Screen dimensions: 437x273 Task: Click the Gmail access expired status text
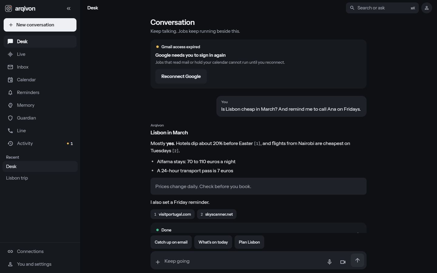pyautogui.click(x=181, y=47)
